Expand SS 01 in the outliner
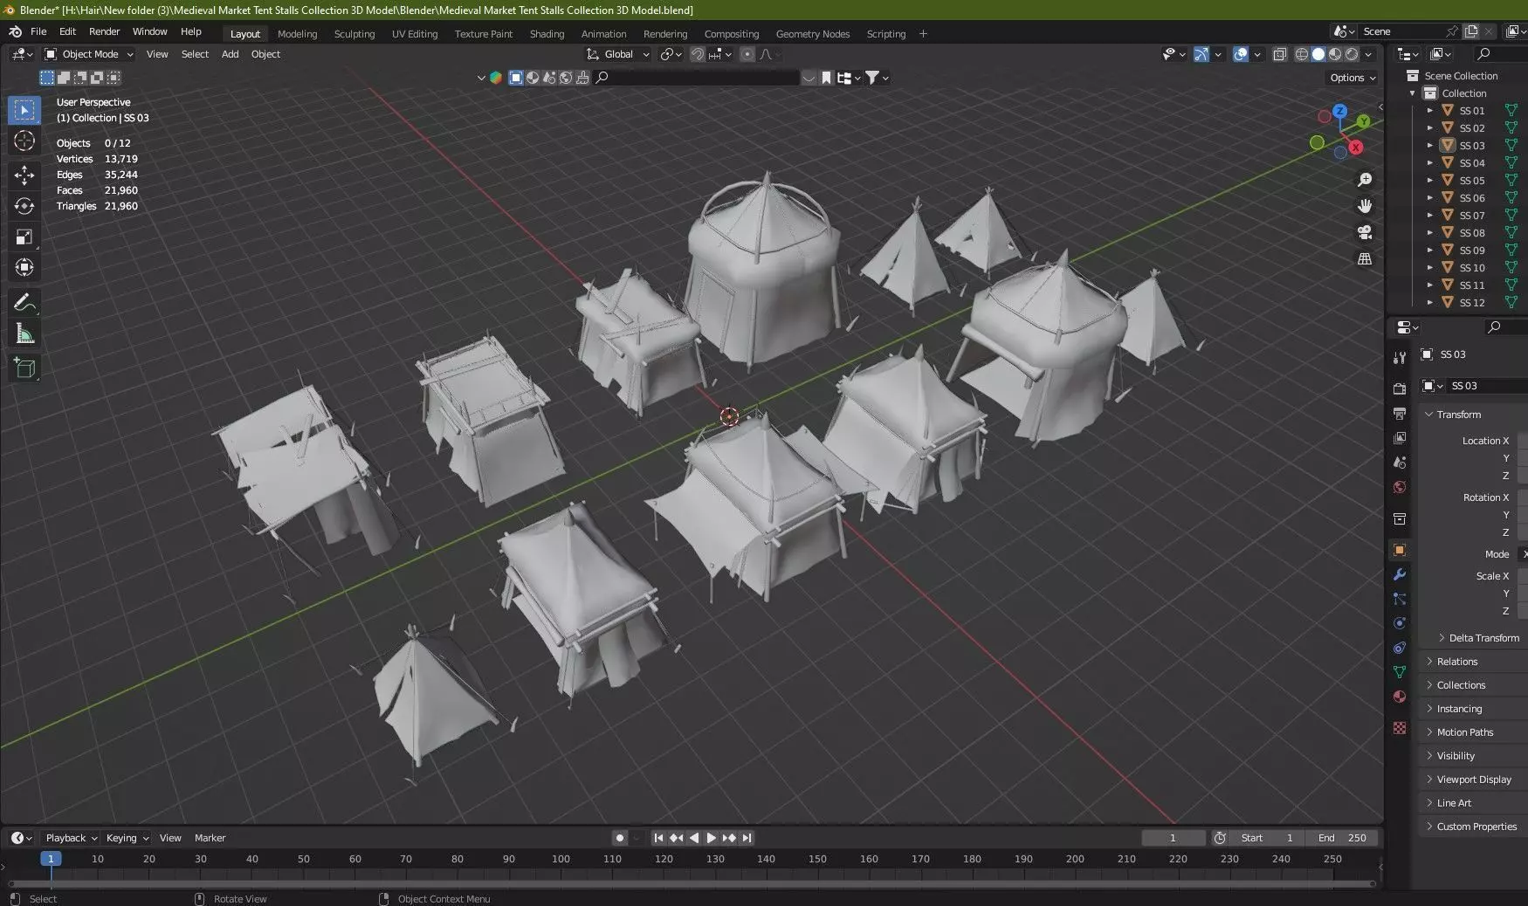This screenshot has height=906, width=1528. coord(1429,111)
